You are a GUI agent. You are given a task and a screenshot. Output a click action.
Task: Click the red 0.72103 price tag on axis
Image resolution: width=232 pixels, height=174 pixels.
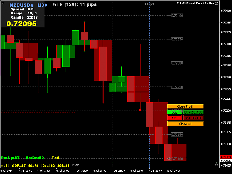pyautogui.click(x=226, y=157)
